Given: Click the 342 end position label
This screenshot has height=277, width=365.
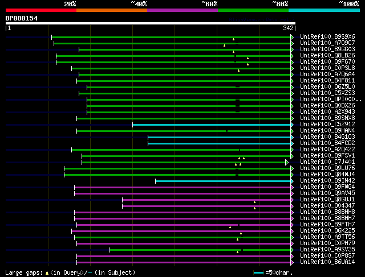Looking at the screenshot, I should (x=288, y=28).
